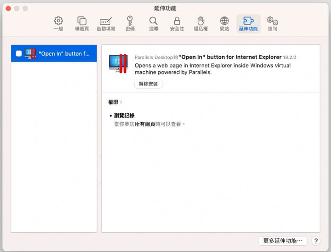Click the Parallels icon in the extension list
331x252 pixels.
click(30, 53)
